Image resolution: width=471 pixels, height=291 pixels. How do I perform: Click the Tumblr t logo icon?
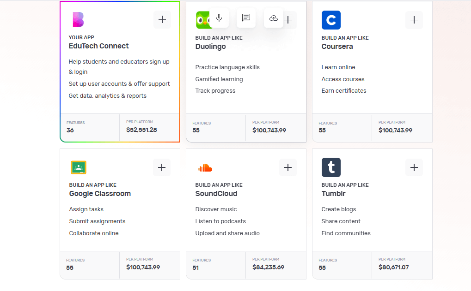pyautogui.click(x=331, y=167)
